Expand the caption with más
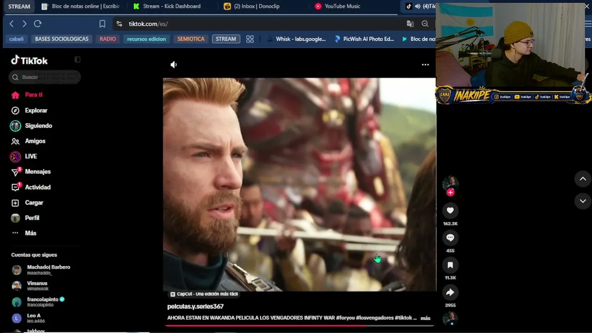This screenshot has width=592, height=333. (425, 318)
